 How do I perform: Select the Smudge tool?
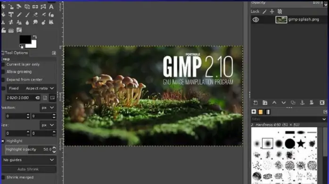[x=35, y=23]
